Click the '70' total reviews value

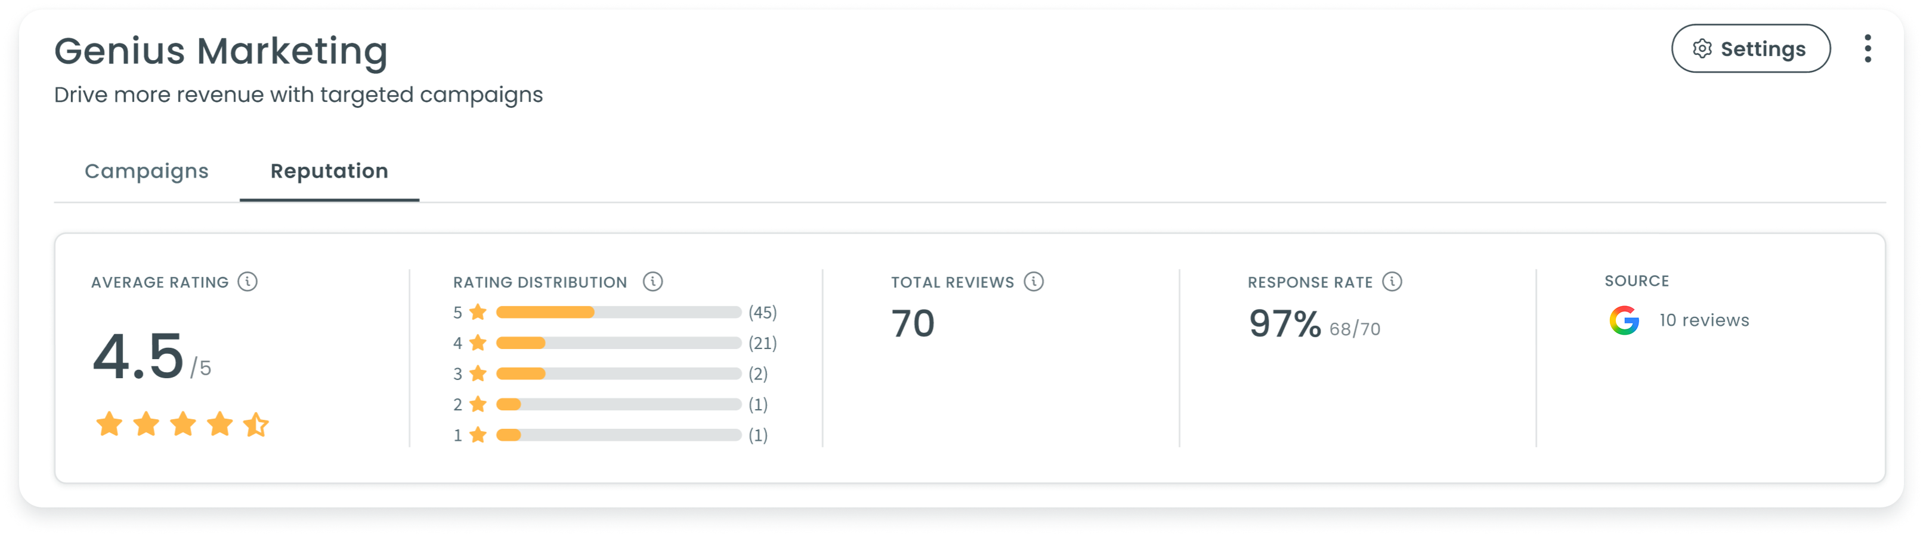click(x=912, y=323)
